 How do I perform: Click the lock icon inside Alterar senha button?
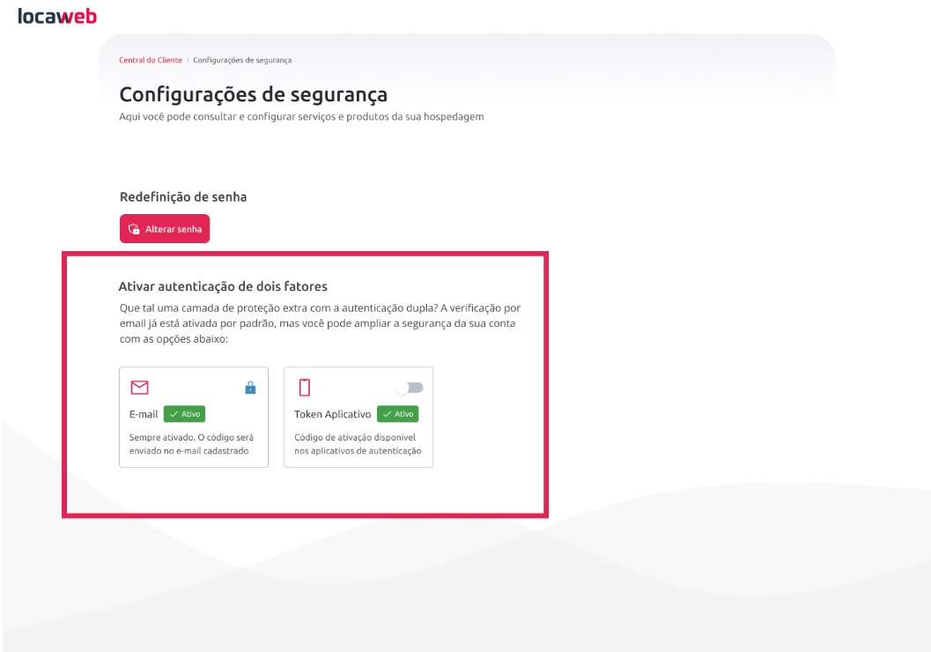[134, 229]
